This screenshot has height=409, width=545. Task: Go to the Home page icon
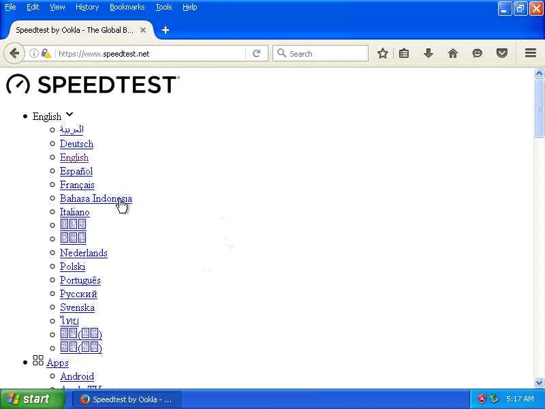click(x=452, y=53)
